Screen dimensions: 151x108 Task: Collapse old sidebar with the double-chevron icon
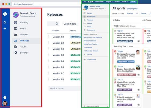108,106
